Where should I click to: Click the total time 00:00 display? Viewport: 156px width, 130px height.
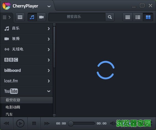pyautogui.click(x=102, y=123)
